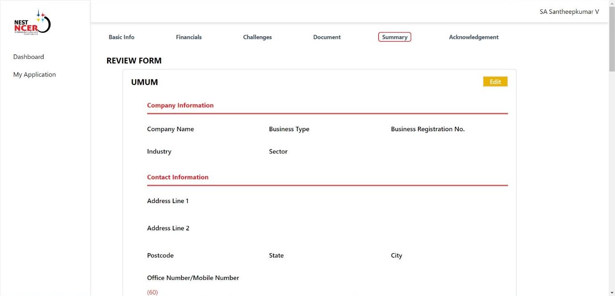Open the Dashboard page
The height and width of the screenshot is (296, 615).
[29, 57]
